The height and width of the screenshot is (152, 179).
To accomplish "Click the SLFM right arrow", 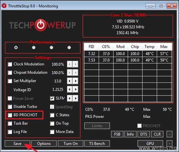I will [75, 98].
